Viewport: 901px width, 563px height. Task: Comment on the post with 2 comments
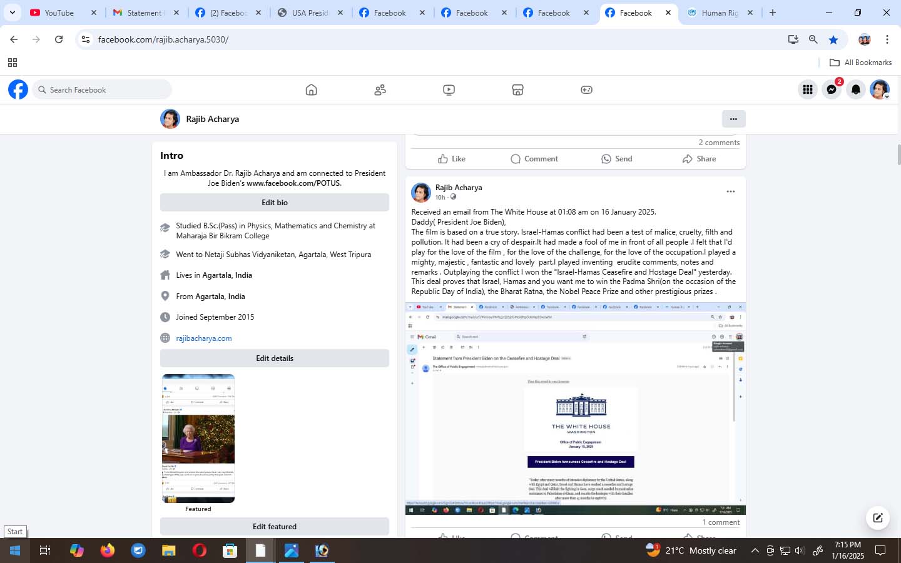[534, 159]
